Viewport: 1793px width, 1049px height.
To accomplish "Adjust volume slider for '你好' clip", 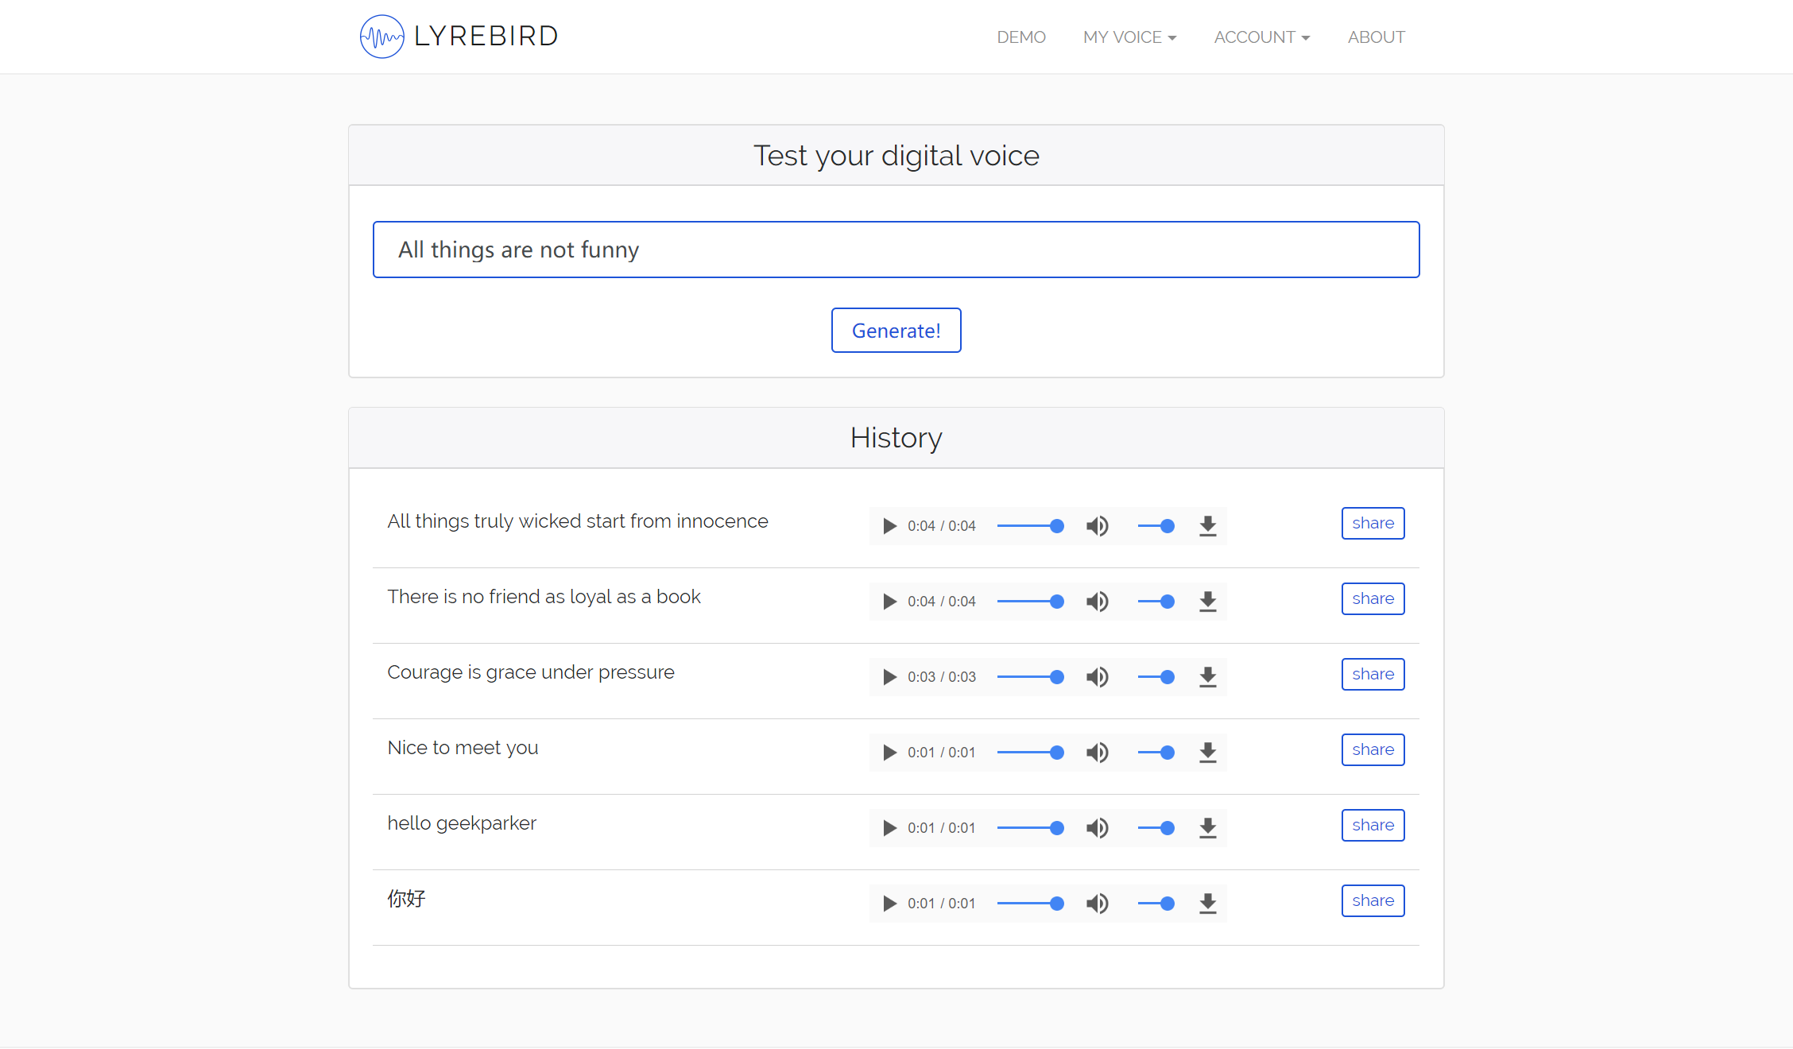I will [x=1156, y=904].
